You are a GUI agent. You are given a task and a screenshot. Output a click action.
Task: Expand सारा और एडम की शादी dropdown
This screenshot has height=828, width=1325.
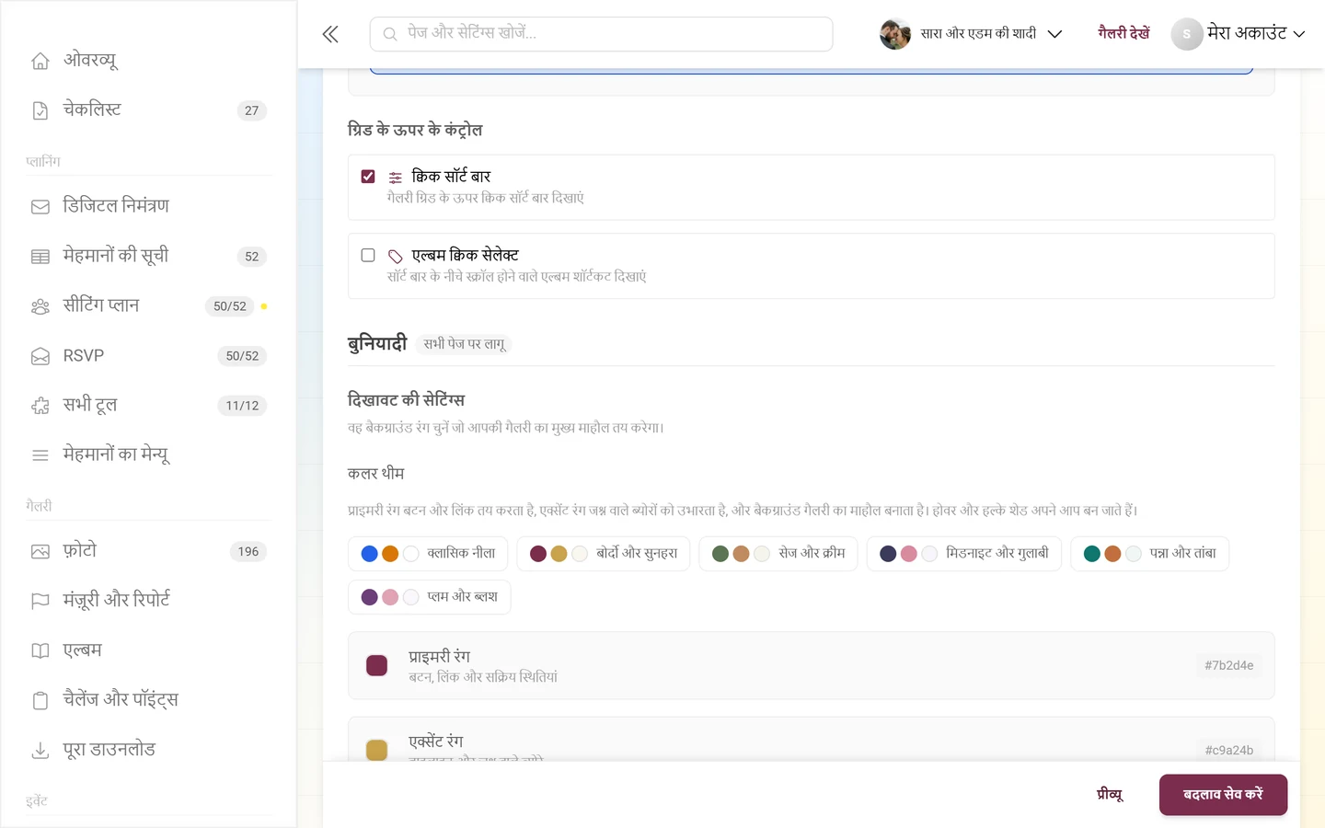point(972,34)
